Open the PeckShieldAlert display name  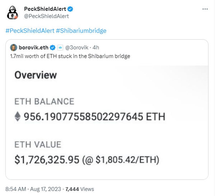pos(45,9)
